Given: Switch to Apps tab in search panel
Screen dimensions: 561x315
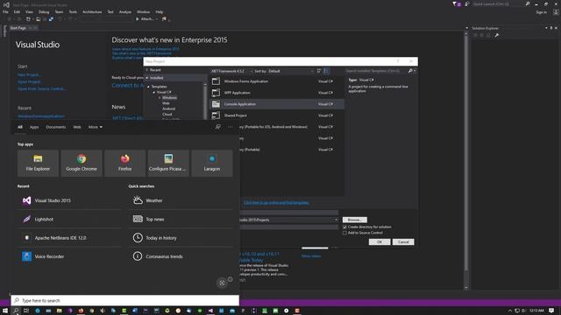Looking at the screenshot, I should tap(34, 127).
